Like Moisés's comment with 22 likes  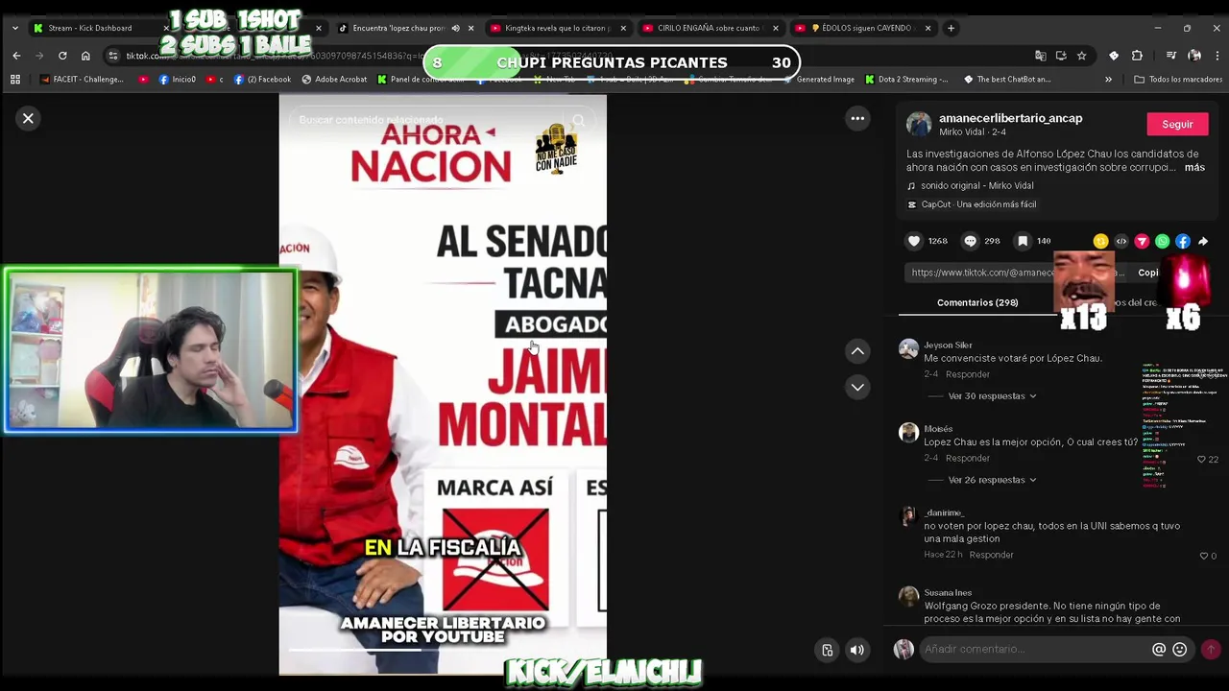coord(1201,460)
